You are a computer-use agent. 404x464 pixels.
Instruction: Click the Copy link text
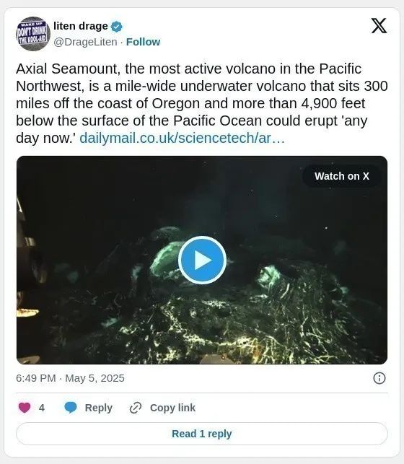(x=172, y=408)
